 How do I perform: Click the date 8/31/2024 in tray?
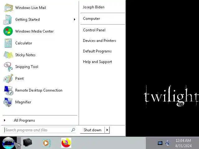(183, 146)
